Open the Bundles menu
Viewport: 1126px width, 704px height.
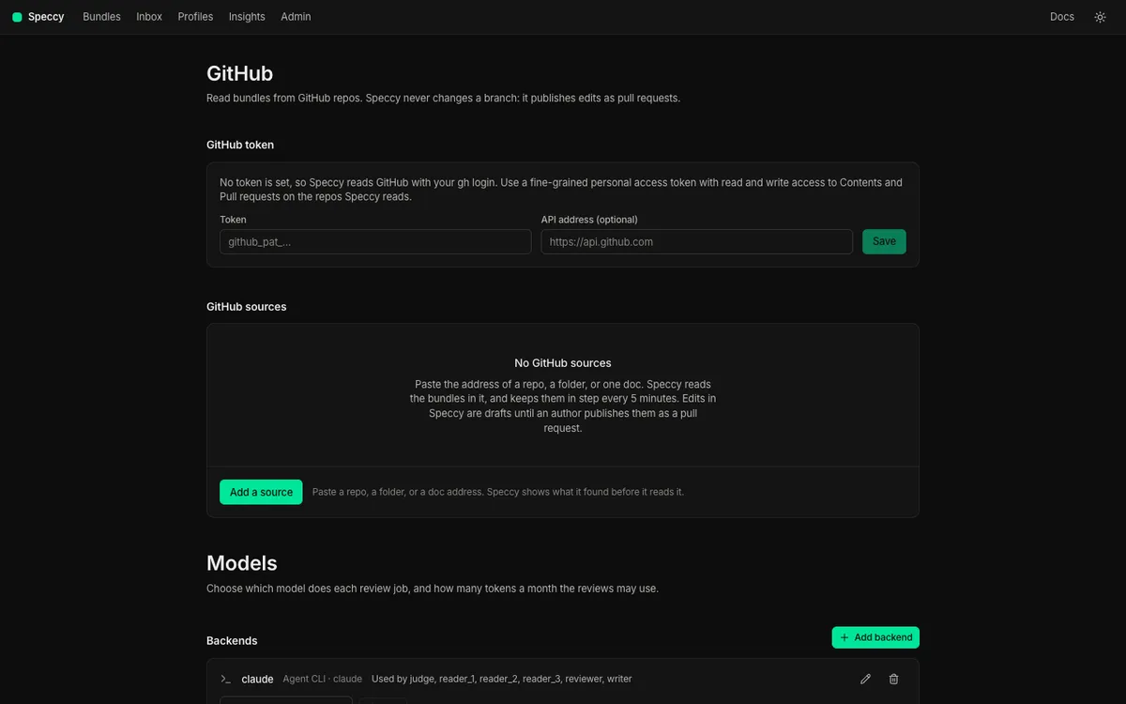pos(101,17)
